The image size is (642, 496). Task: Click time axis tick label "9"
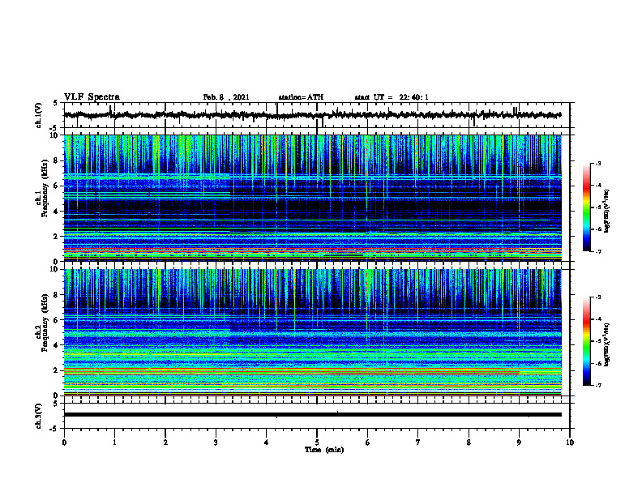[519, 443]
